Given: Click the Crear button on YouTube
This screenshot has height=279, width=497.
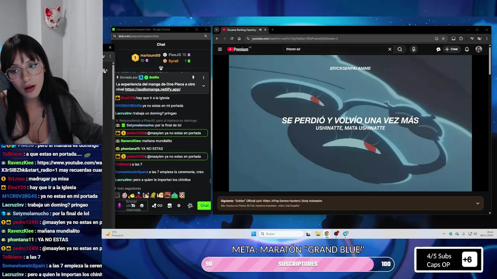Looking at the screenshot, I should pyautogui.click(x=452, y=49).
